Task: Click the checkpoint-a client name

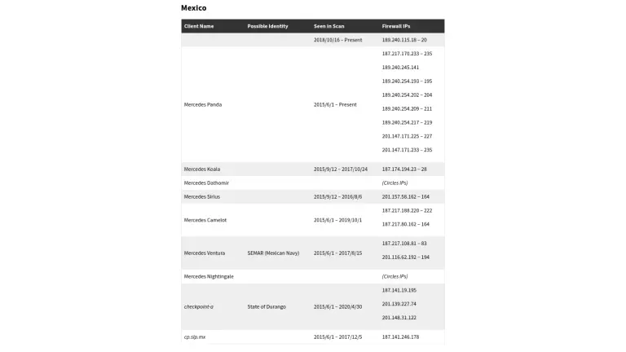Action: [199, 306]
